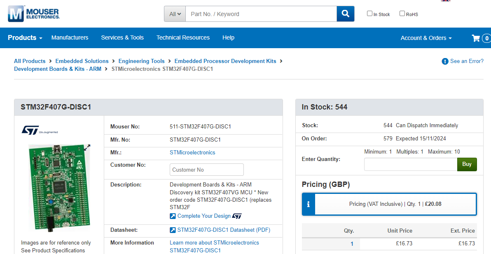Screen dimensions: 491x254
Task: Open the shopping cart icon
Action: pos(476,38)
